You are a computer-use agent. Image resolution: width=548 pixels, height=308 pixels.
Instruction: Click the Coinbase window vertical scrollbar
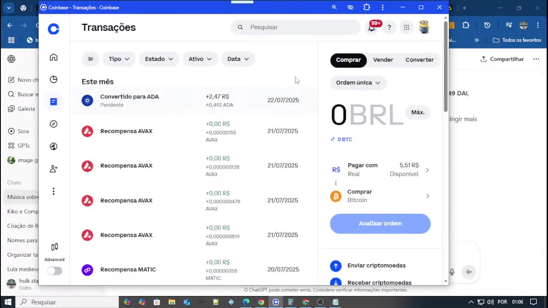(446, 66)
